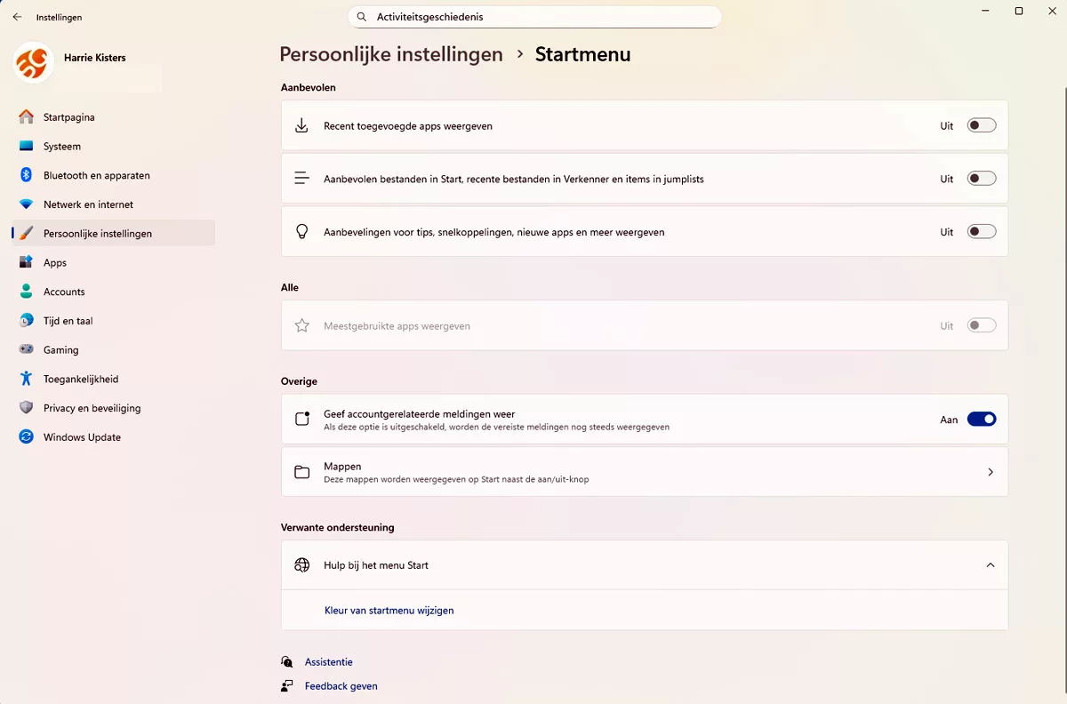Collapse the Hulp bij het menu Start section
The width and height of the screenshot is (1067, 704).
(x=990, y=564)
